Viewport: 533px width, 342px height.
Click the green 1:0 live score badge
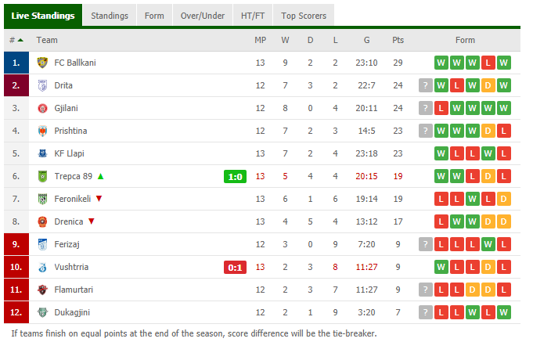236,176
